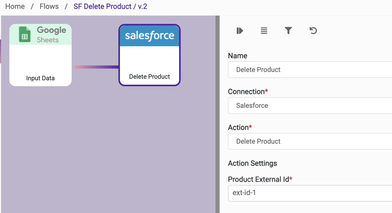Viewport: 392px width, 213px height.
Task: Click the SF Delete Product / v.2 breadcrumb
Action: tap(110, 6)
